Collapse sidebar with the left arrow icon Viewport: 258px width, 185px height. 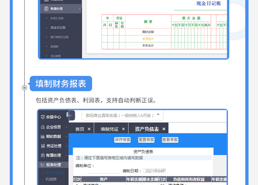[70, 115]
